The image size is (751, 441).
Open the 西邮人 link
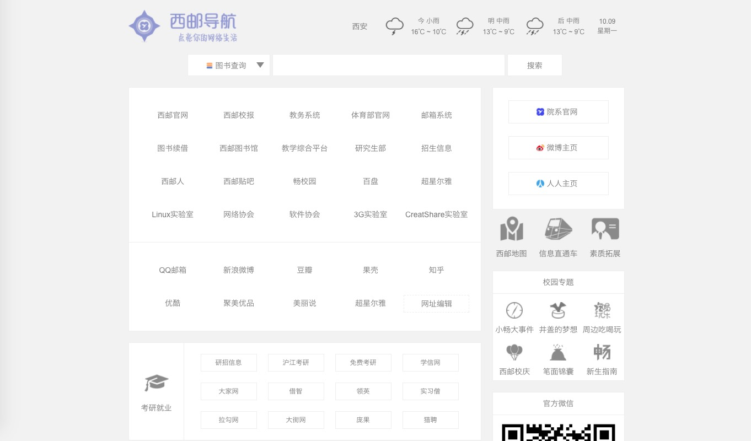pyautogui.click(x=173, y=181)
